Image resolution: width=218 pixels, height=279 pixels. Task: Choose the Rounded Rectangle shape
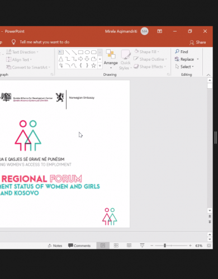(x=94, y=52)
